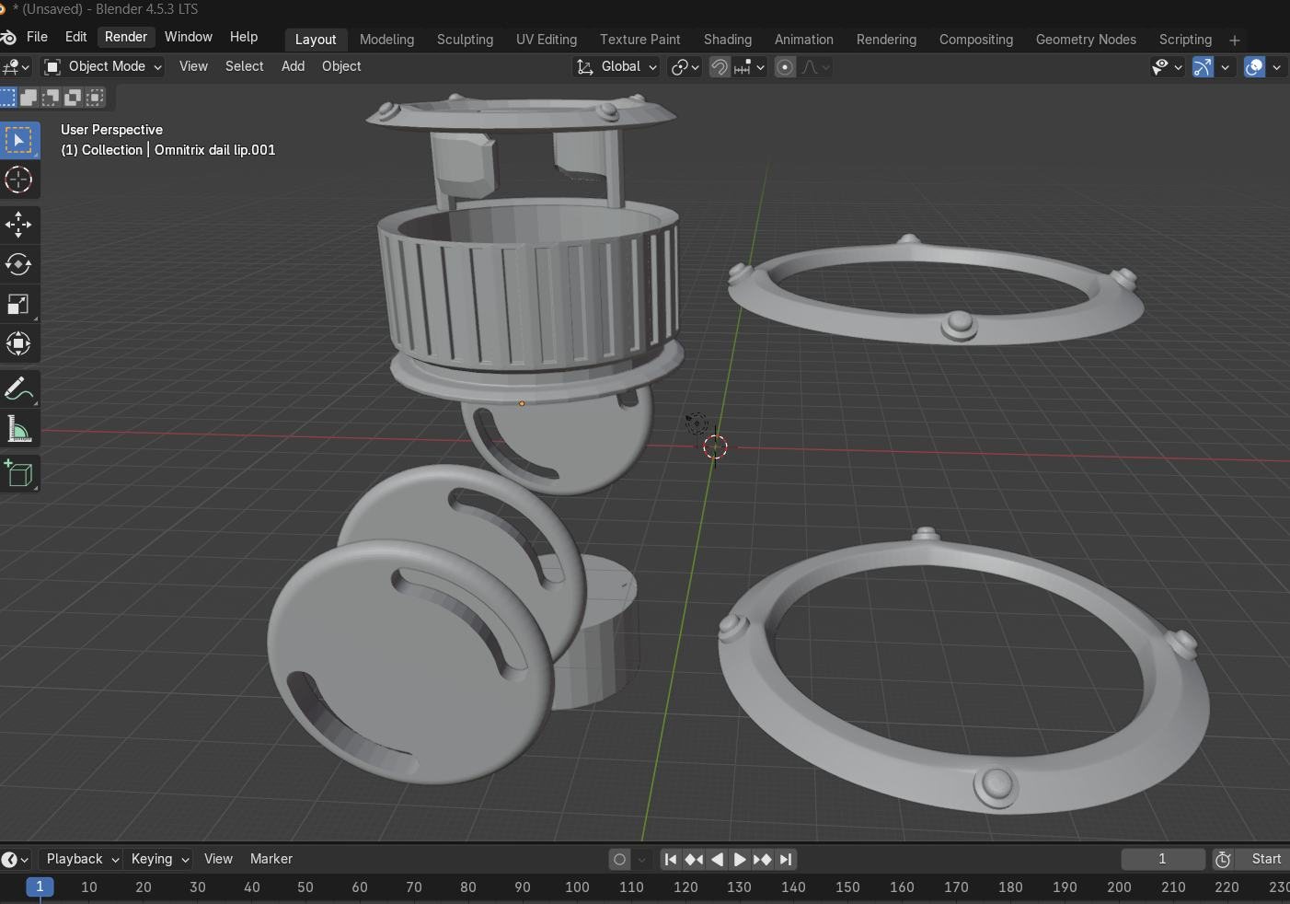
Task: Switch to the Sculpting workspace tab
Action: [465, 40]
